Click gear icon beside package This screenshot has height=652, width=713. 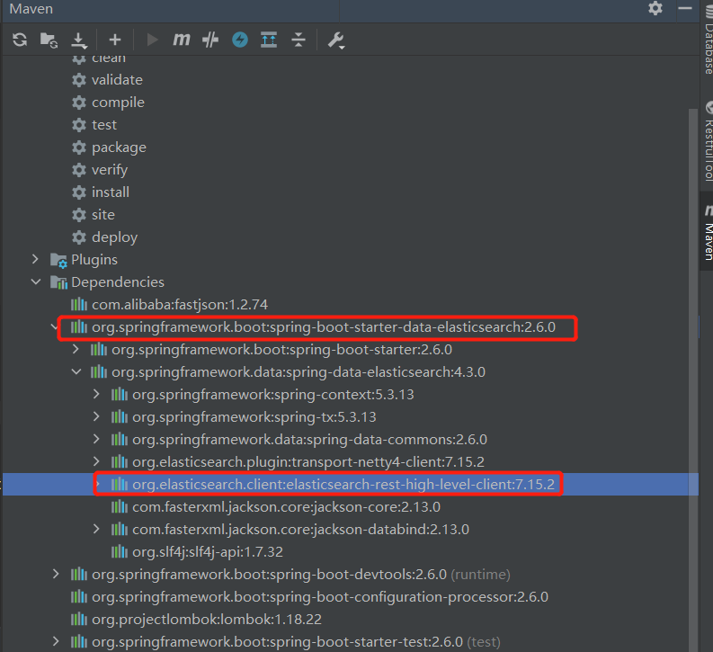coord(79,147)
